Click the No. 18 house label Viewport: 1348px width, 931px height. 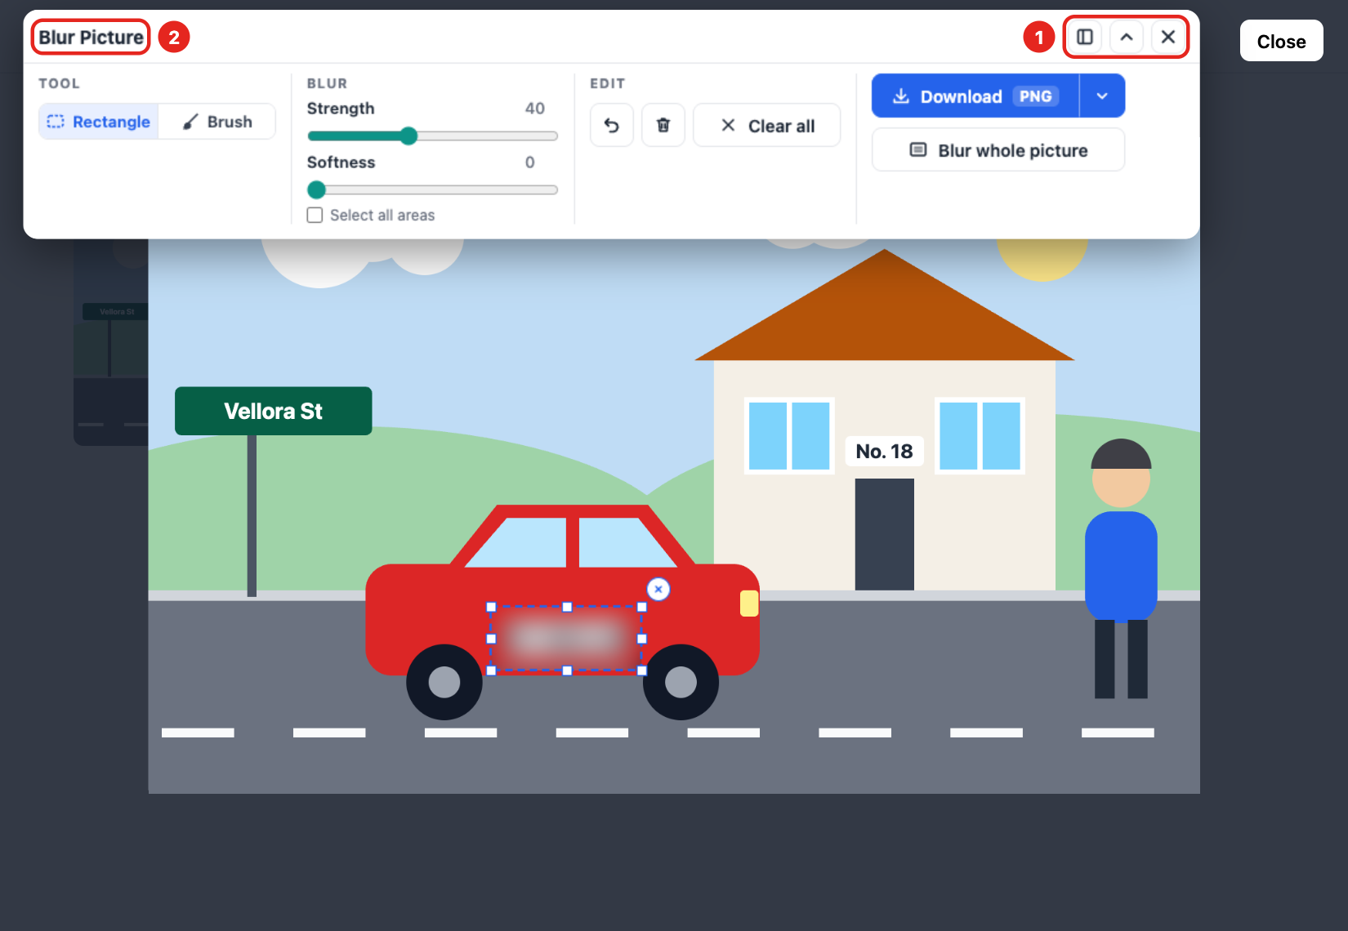click(x=884, y=451)
